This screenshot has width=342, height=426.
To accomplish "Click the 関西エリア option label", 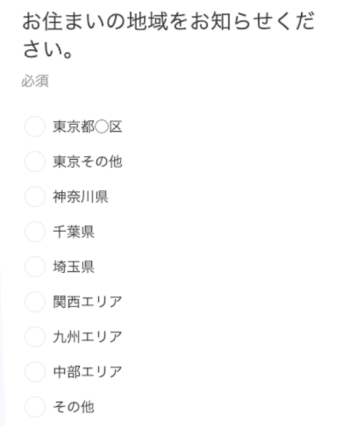I will tap(87, 302).
